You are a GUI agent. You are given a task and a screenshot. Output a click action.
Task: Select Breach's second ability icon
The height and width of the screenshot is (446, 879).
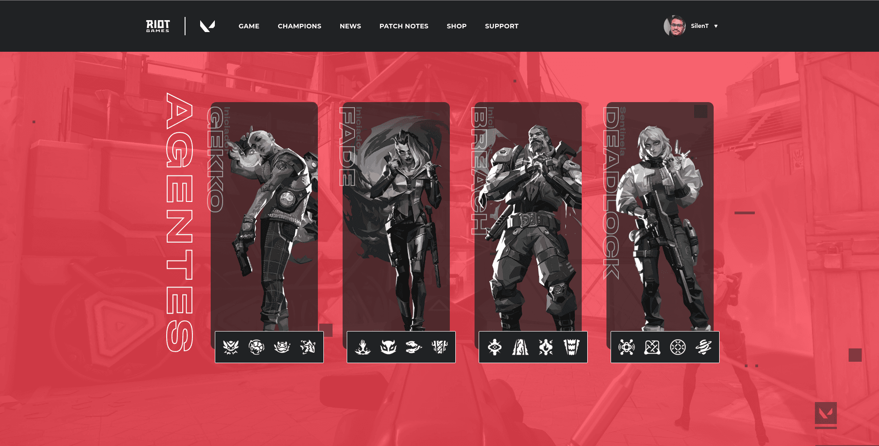coord(520,347)
